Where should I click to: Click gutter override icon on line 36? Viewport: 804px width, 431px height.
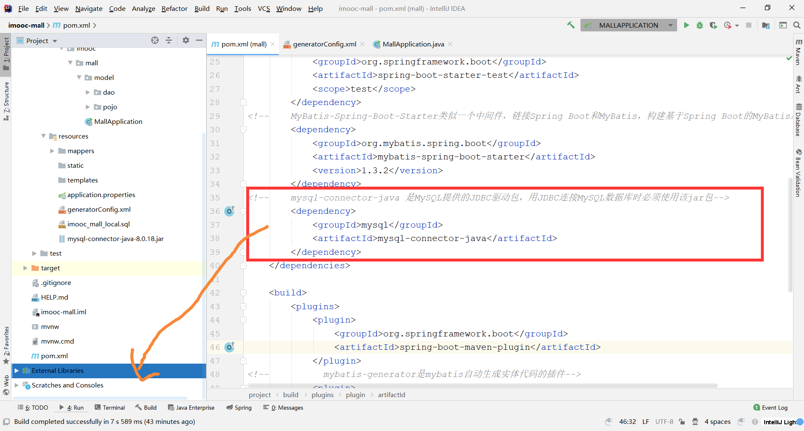pyautogui.click(x=229, y=211)
